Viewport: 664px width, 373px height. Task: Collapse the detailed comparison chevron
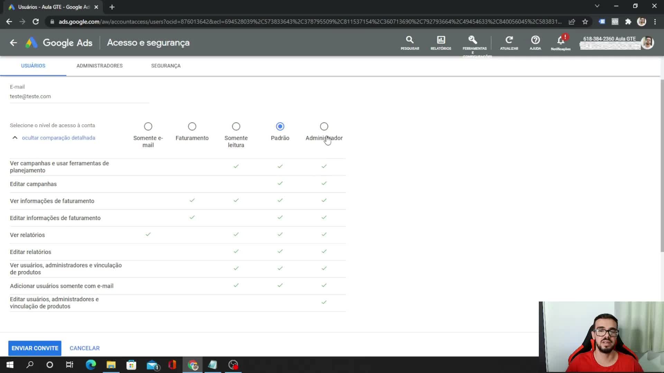[15, 138]
